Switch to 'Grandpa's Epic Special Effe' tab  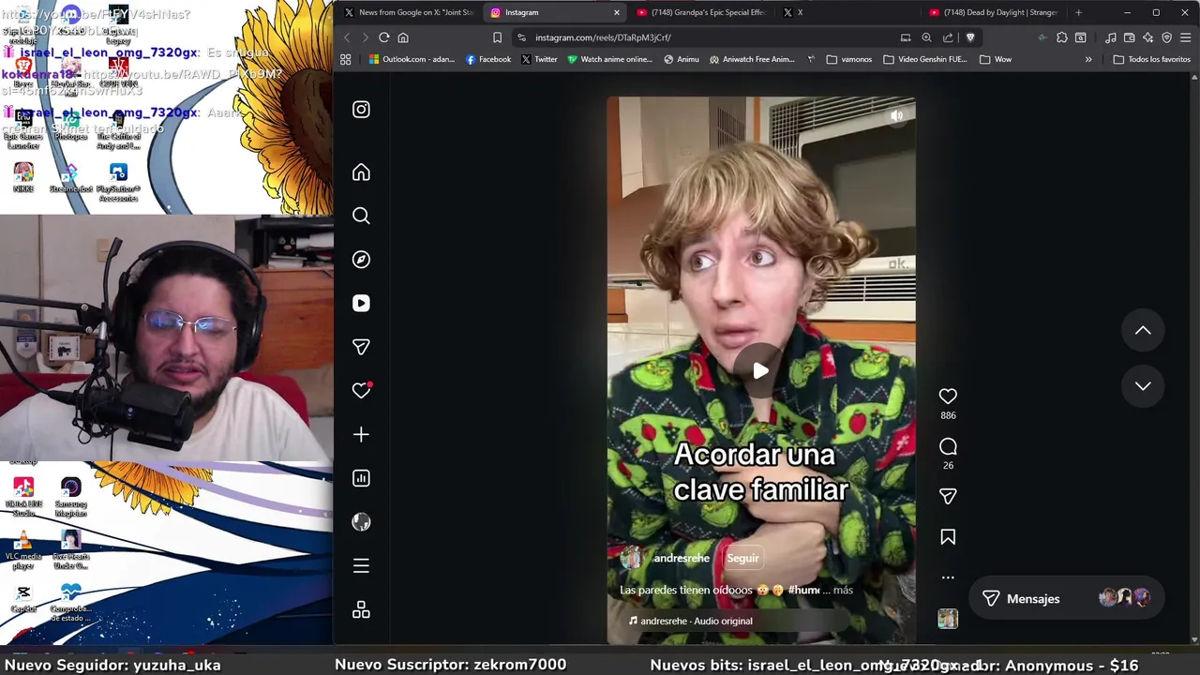click(701, 12)
